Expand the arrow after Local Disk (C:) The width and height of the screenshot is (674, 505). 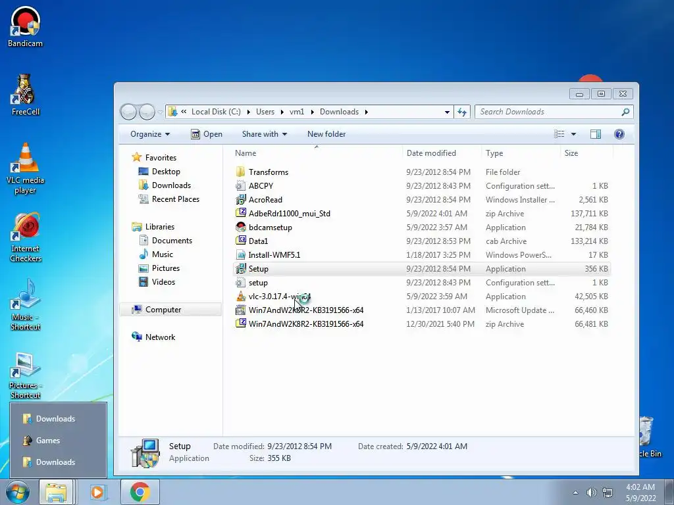pos(248,112)
